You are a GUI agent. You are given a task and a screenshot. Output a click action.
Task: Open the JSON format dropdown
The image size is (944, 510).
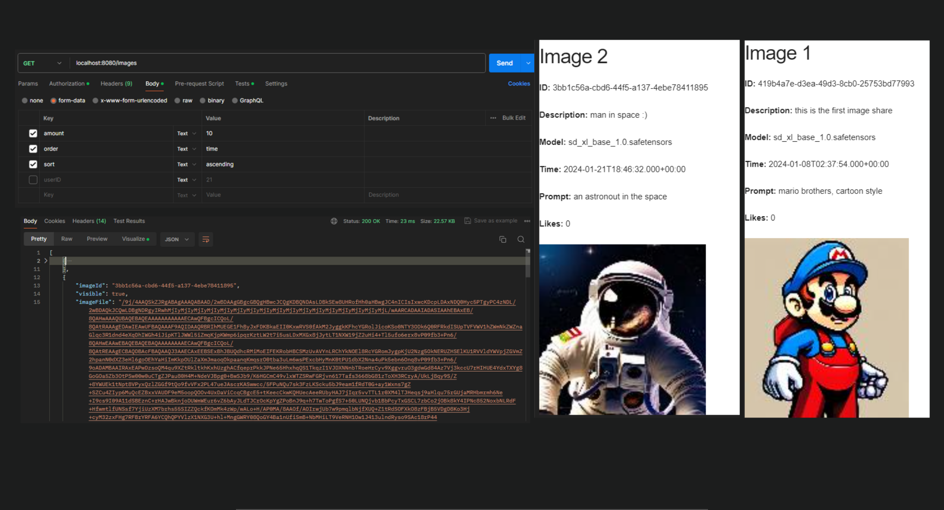177,239
